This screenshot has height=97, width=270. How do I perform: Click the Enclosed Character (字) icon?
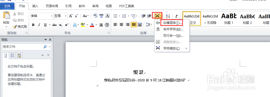point(107,25)
